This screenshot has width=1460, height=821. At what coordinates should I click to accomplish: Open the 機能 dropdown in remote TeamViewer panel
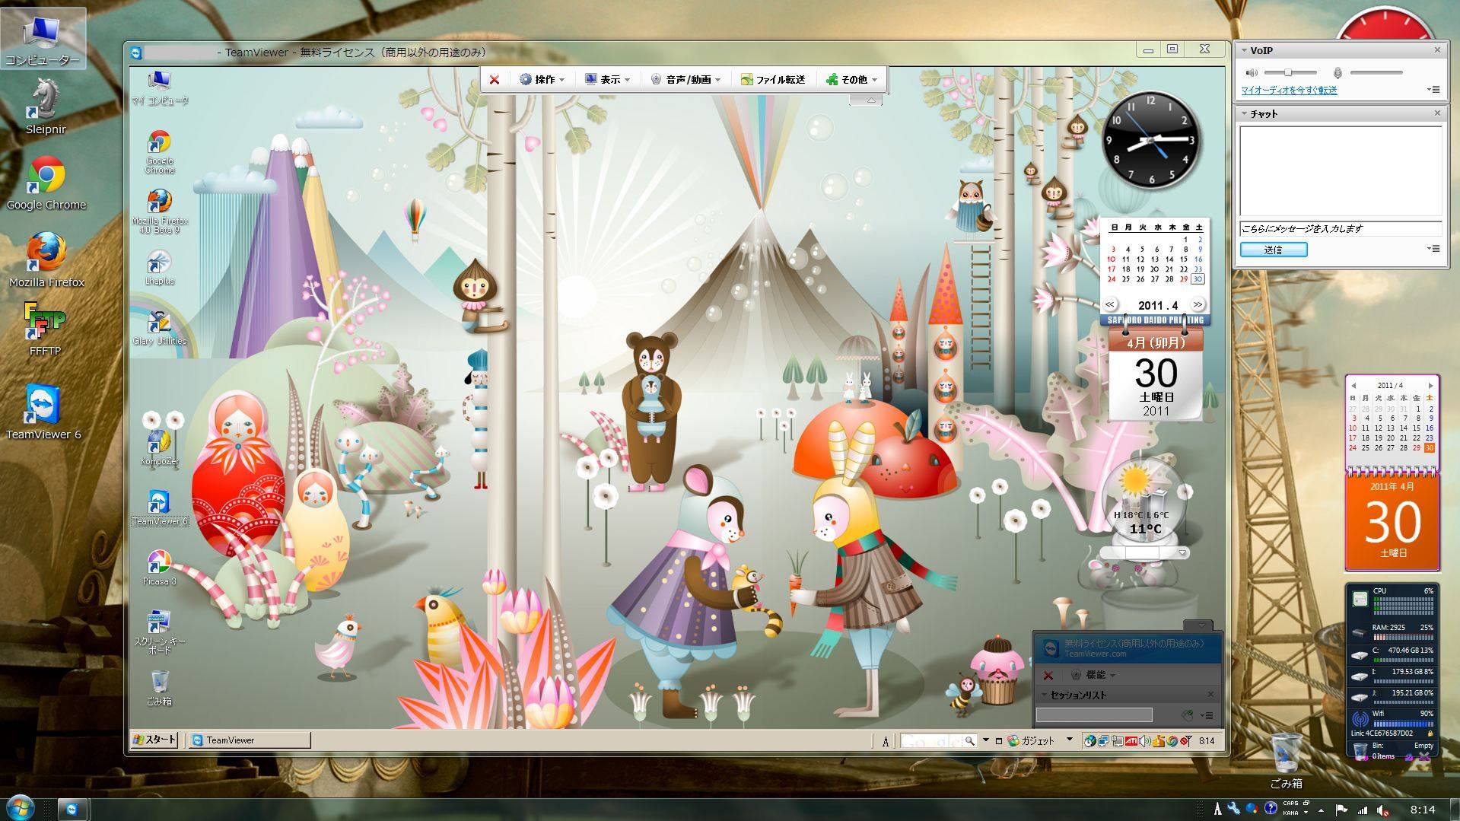[1093, 675]
